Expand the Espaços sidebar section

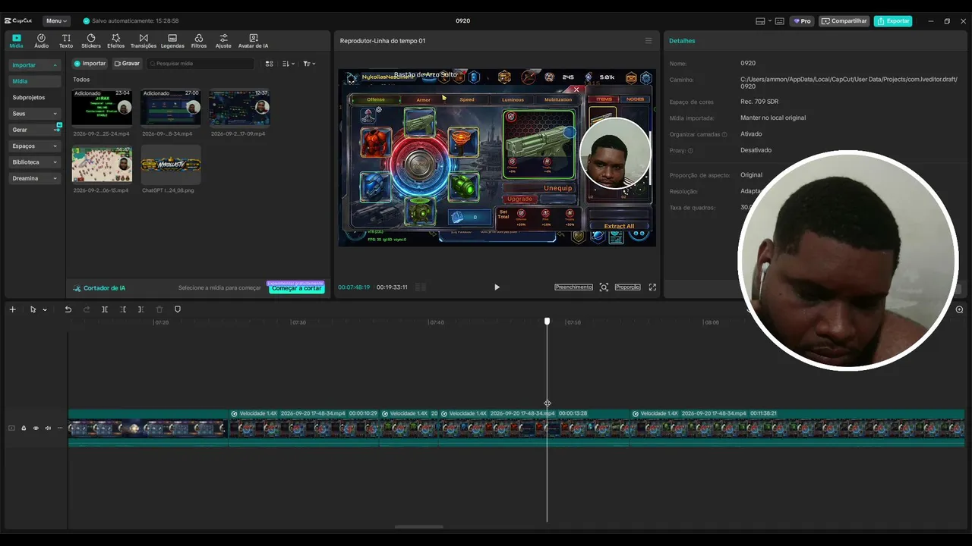[x=34, y=146]
